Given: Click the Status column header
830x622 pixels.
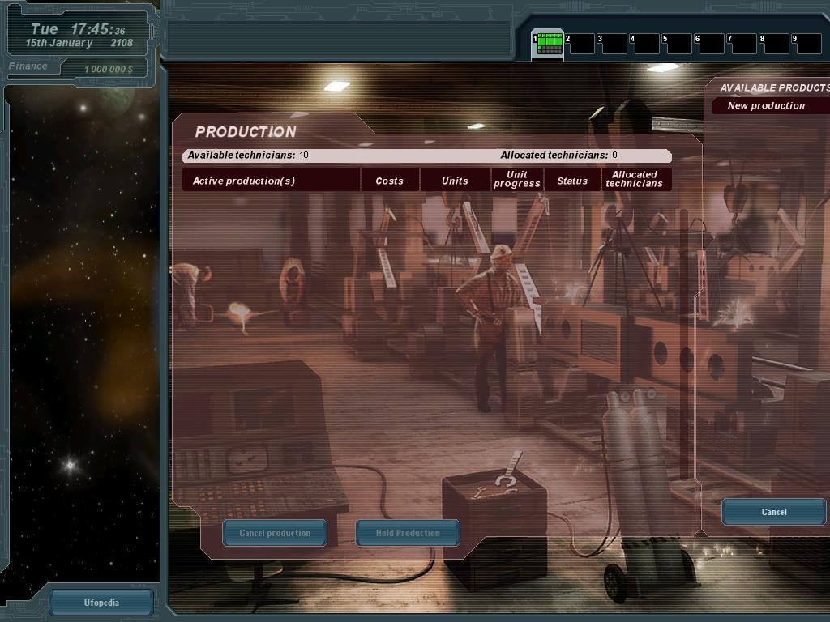Looking at the screenshot, I should point(571,180).
